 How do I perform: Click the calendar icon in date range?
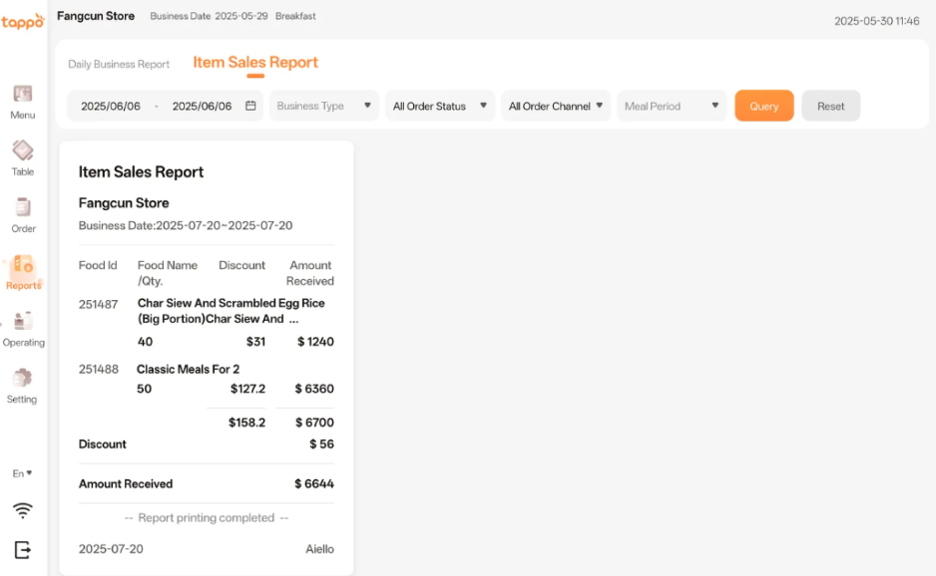tap(250, 106)
